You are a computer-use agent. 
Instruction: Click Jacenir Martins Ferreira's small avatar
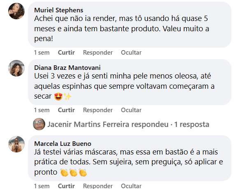point(39,124)
